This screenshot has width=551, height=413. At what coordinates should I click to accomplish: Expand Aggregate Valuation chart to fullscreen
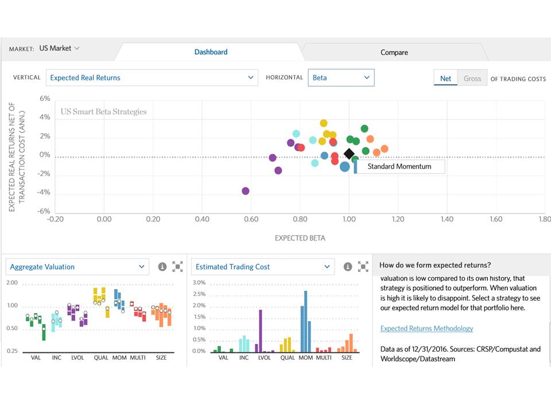click(177, 267)
